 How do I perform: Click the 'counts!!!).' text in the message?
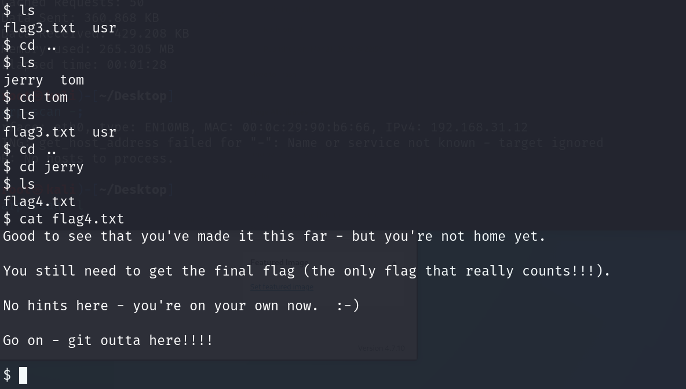tap(566, 271)
